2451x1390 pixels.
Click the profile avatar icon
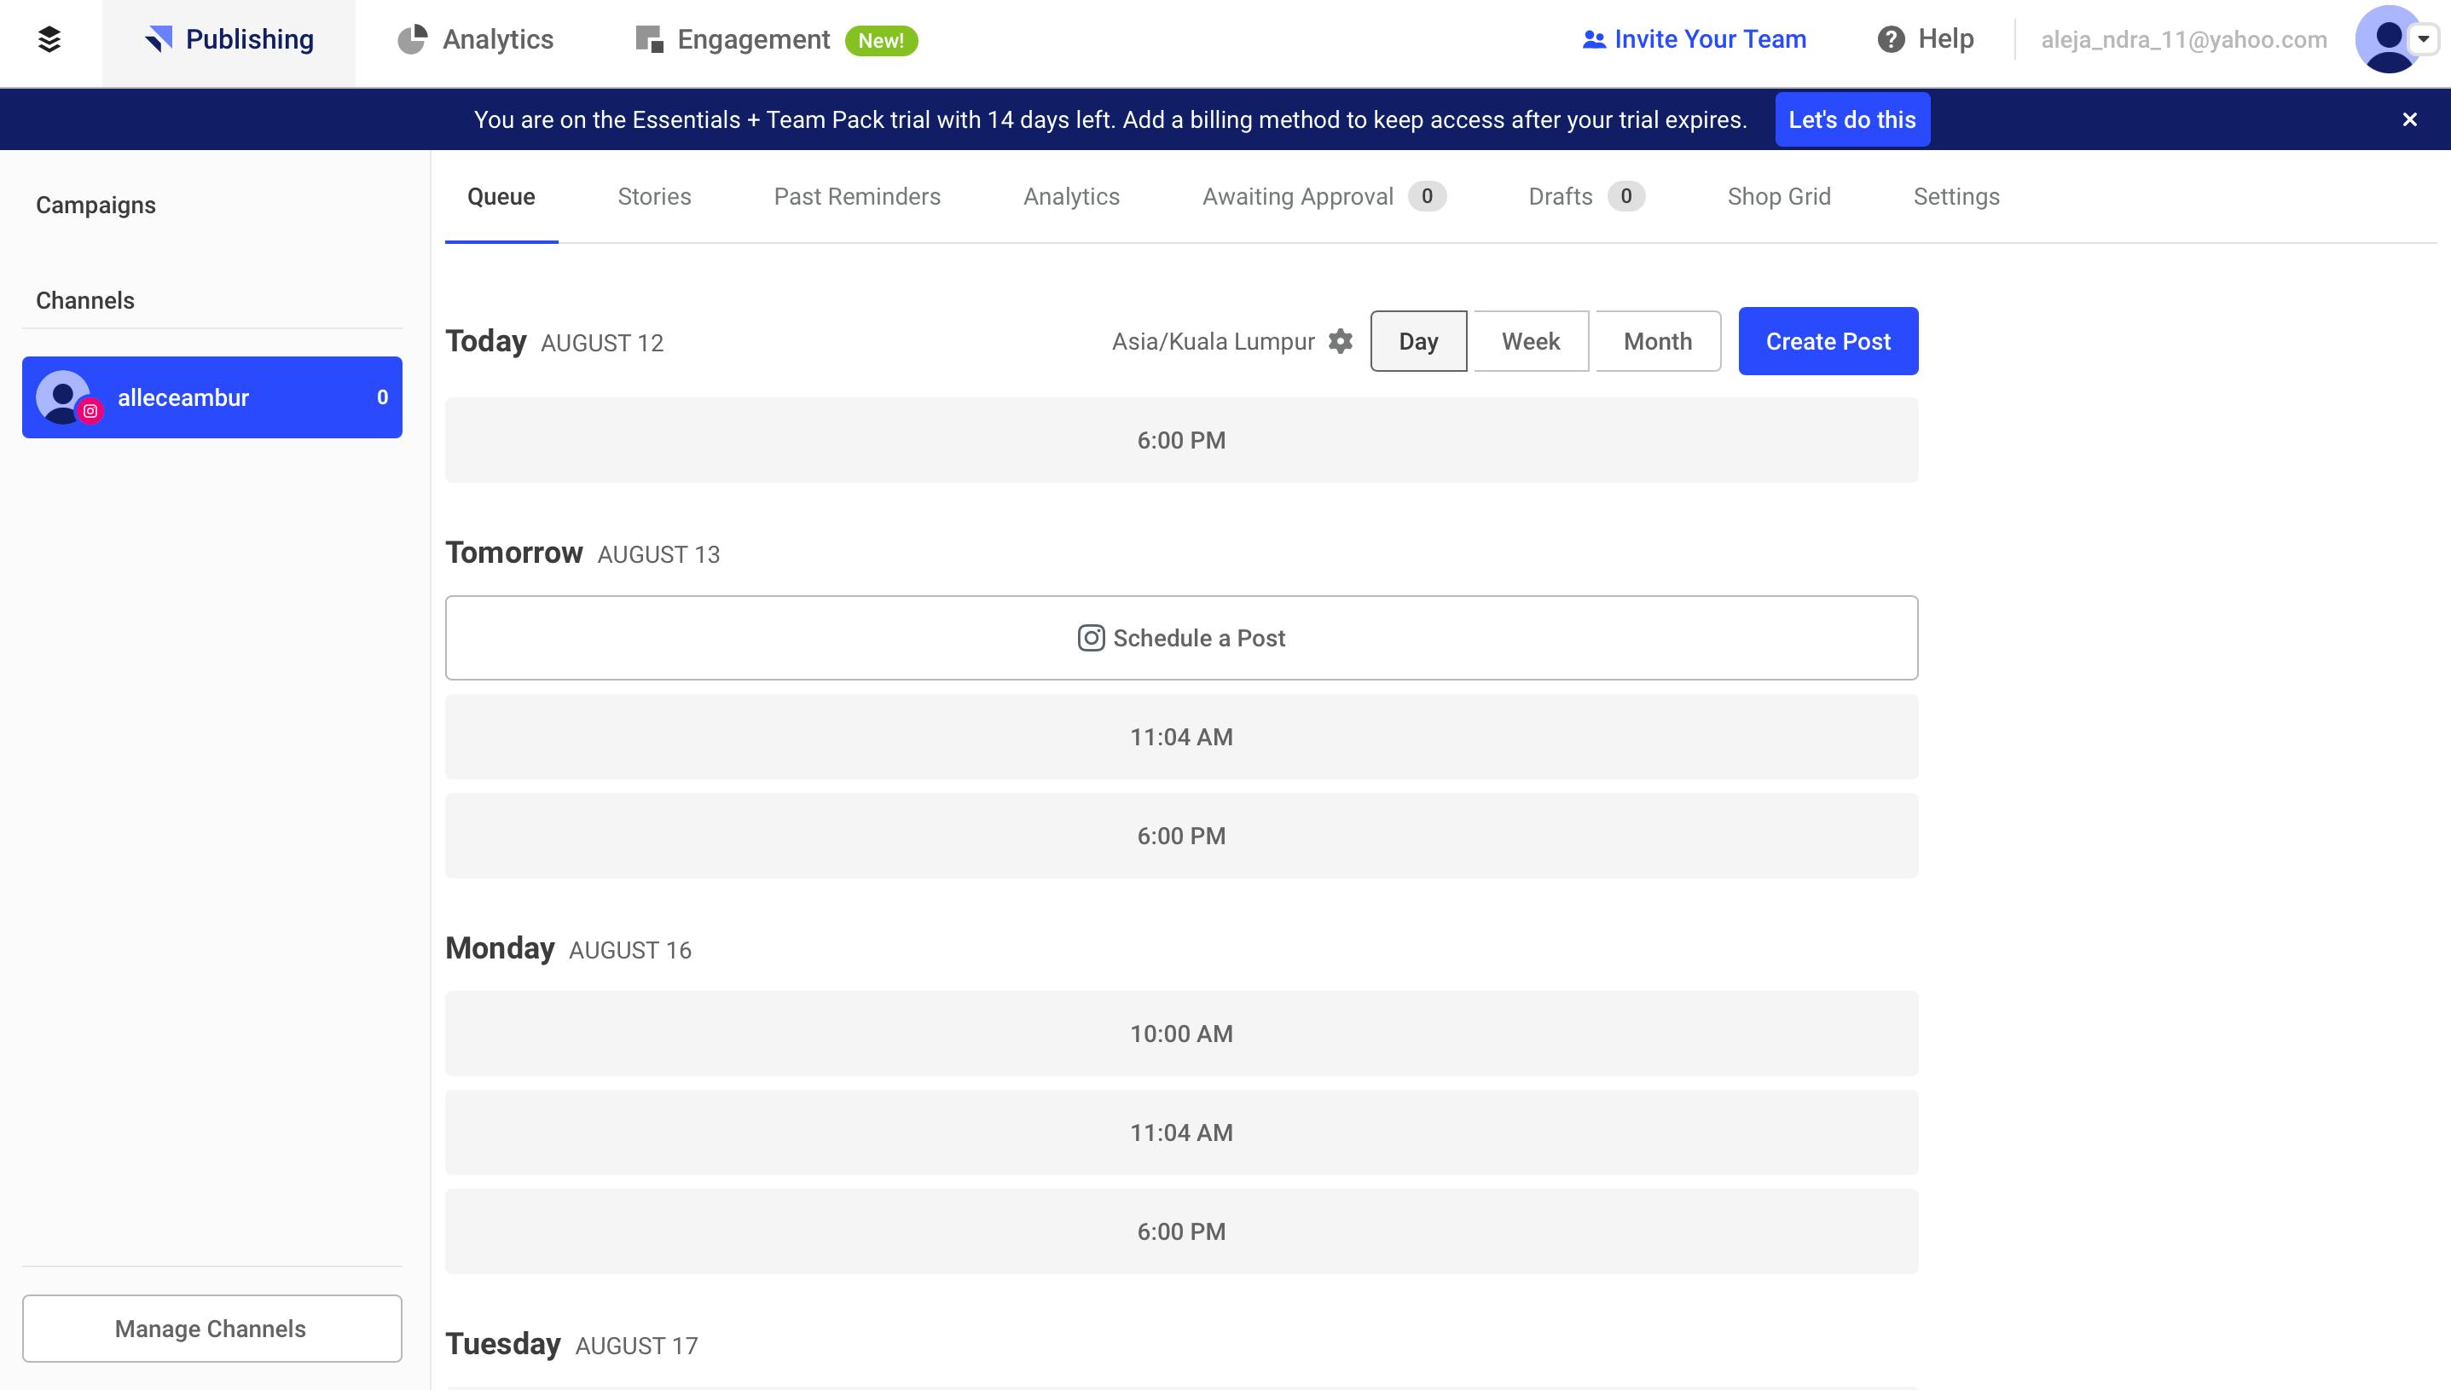coord(2389,39)
